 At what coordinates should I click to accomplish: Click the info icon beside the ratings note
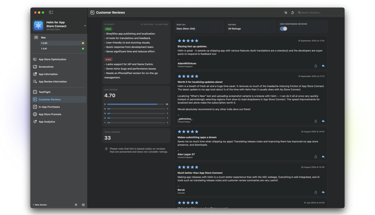coord(106,149)
